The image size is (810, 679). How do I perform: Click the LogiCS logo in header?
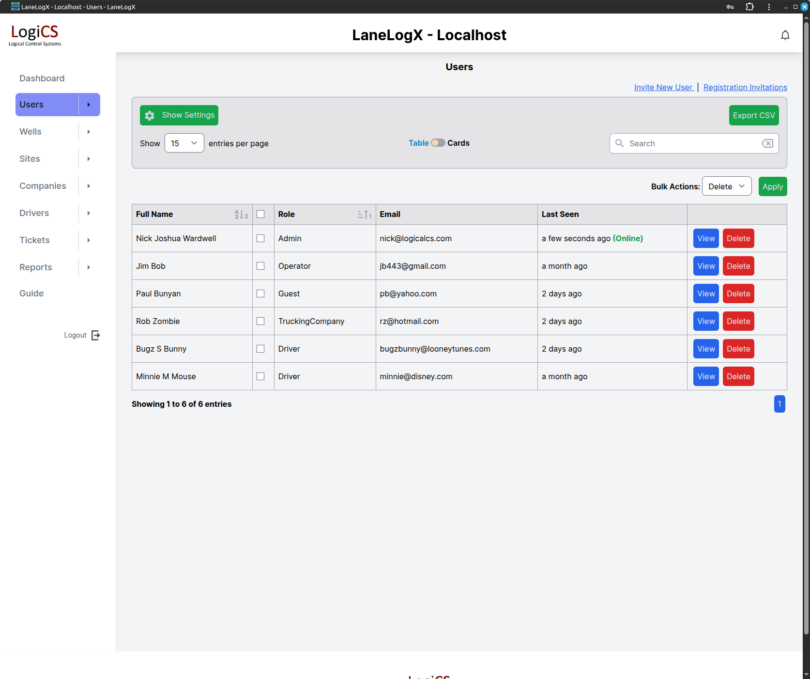point(35,35)
